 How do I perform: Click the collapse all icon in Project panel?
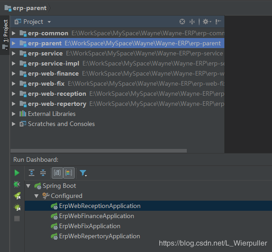click(x=192, y=22)
